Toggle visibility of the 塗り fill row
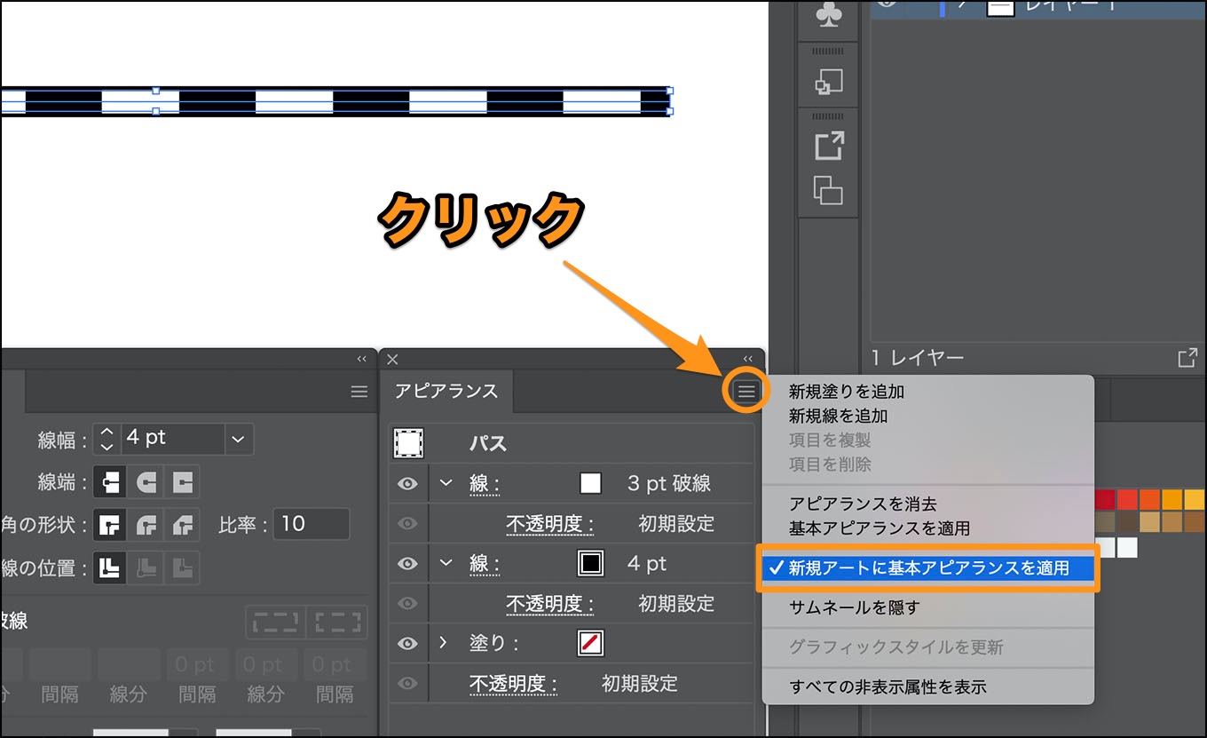Viewport: 1207px width, 738px height. coord(407,643)
